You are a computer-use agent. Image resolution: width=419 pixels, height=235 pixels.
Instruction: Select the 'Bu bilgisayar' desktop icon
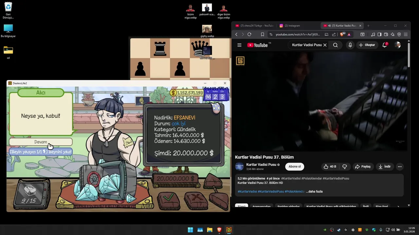[x=8, y=31]
